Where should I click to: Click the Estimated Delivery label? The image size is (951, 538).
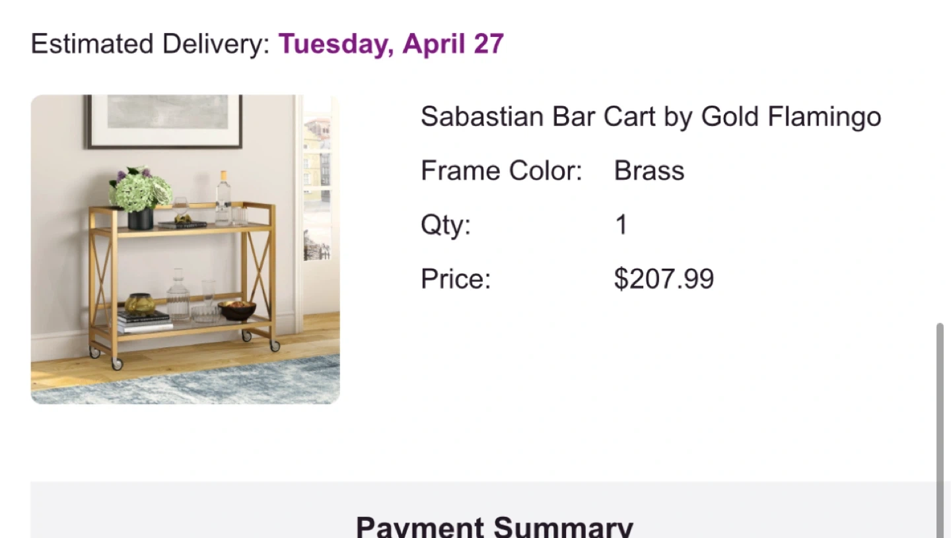pos(151,44)
